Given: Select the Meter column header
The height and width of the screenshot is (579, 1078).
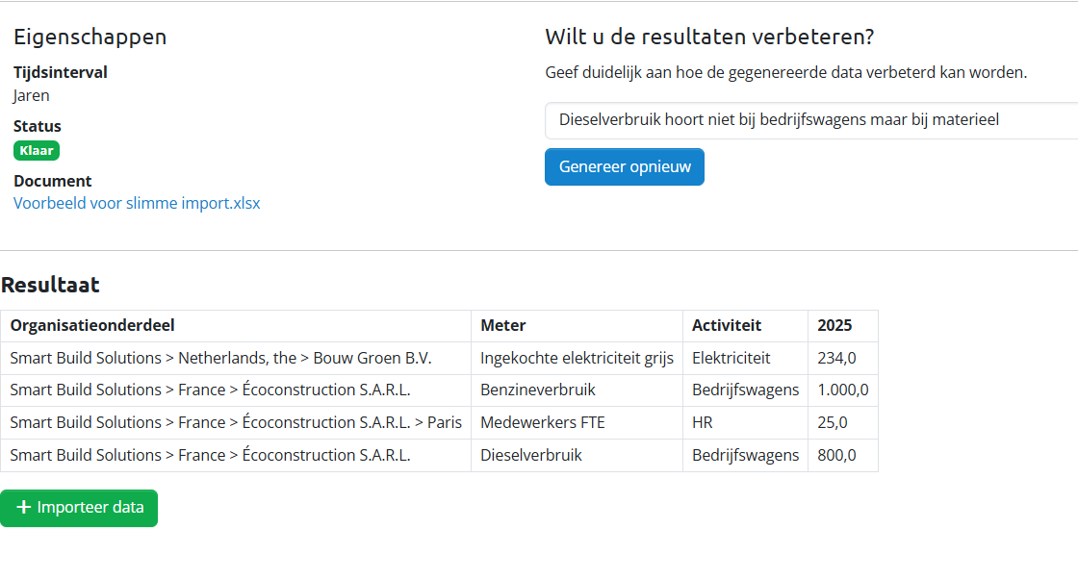Looking at the screenshot, I should coord(503,326).
